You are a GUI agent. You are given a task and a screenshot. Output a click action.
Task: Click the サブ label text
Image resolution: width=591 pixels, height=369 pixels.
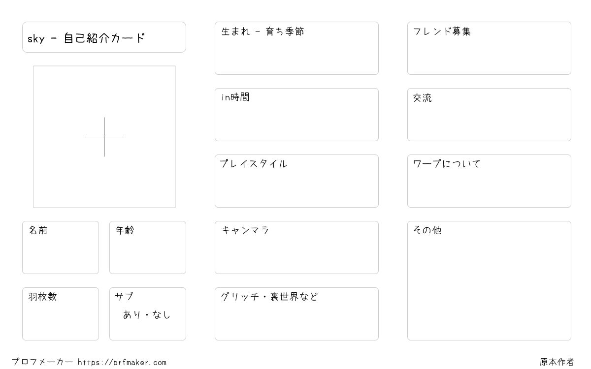point(124,297)
